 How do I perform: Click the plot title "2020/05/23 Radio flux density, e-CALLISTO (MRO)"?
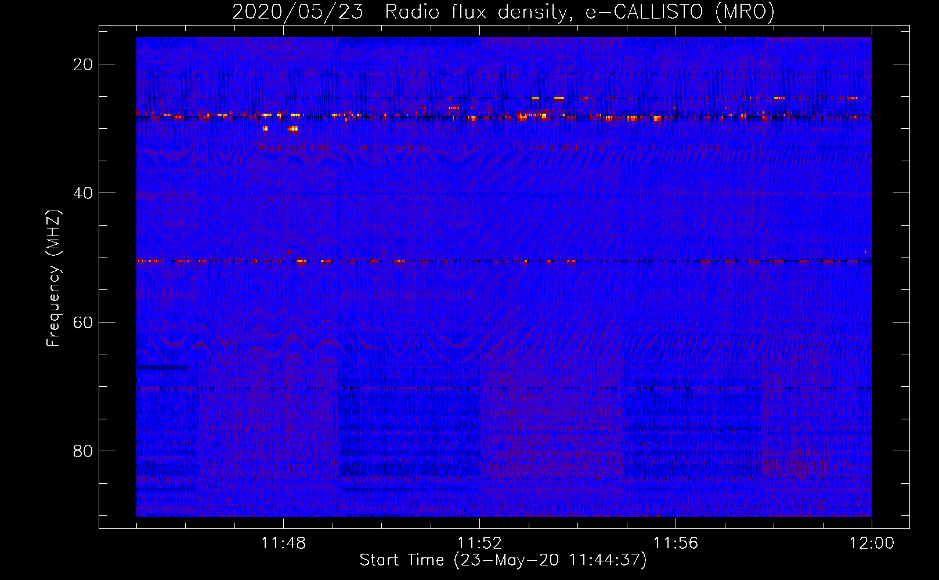(503, 12)
